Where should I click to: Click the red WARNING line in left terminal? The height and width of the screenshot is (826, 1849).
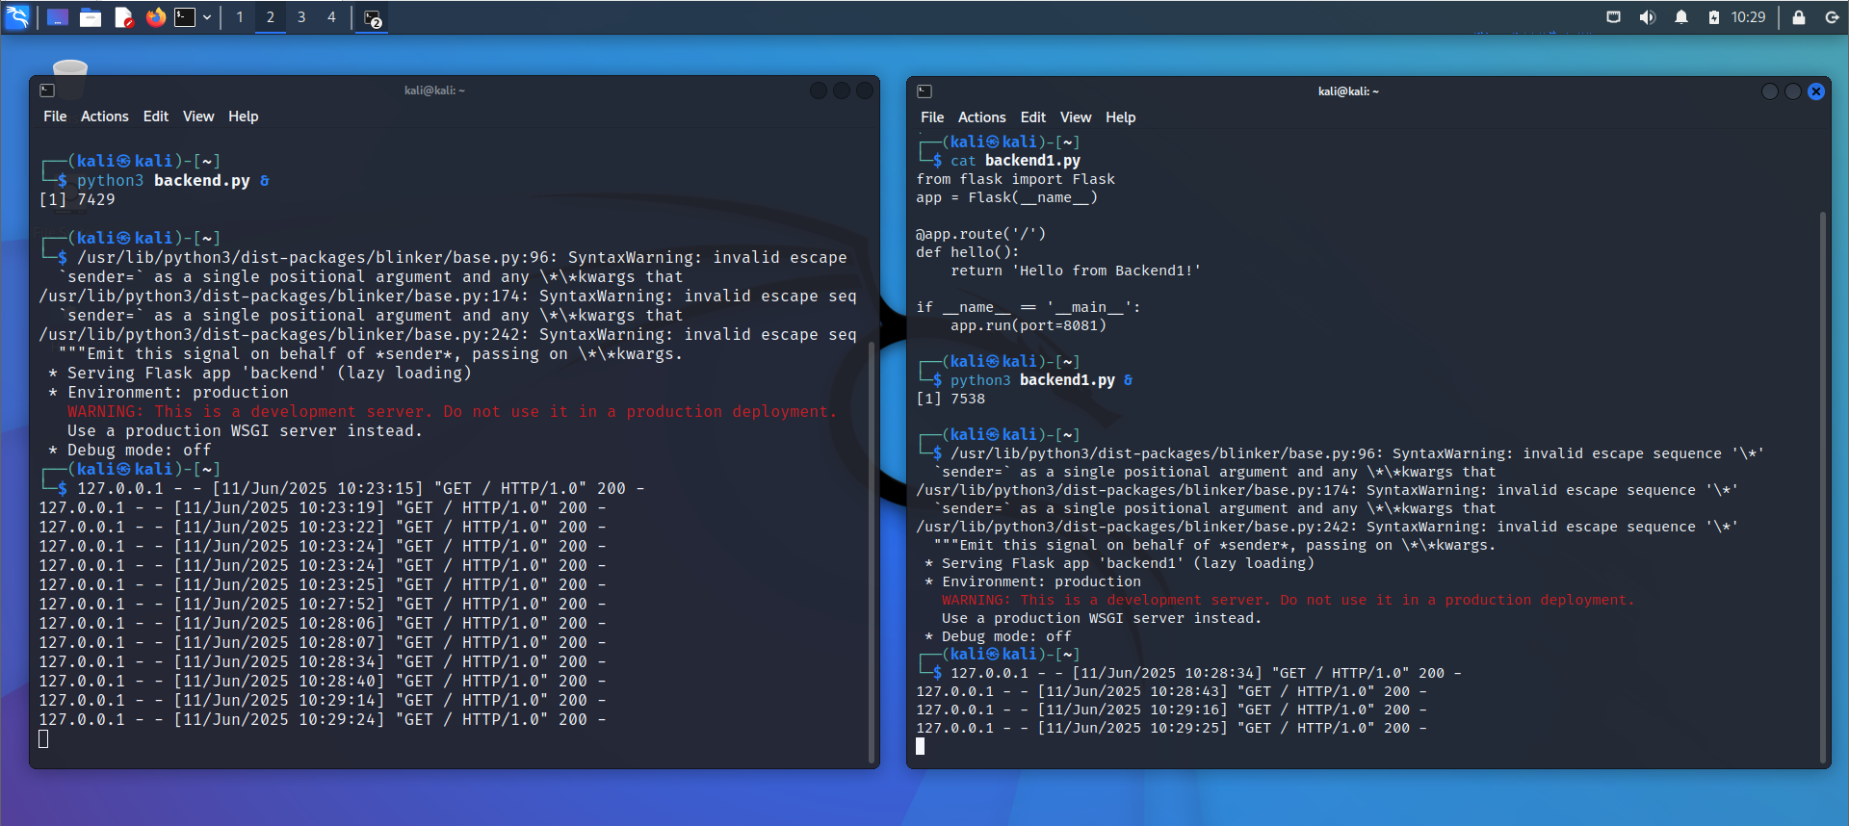coord(452,411)
